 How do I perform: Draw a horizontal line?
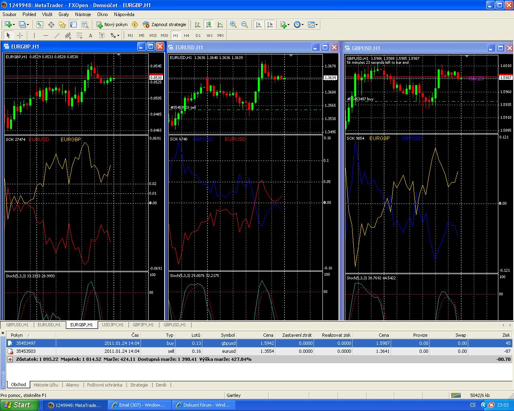[x=45, y=35]
